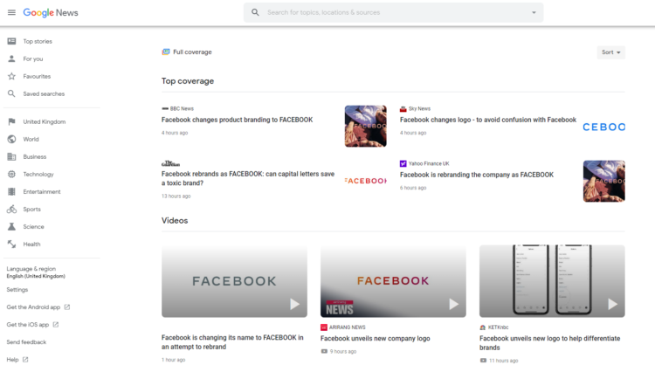Open the Sort dropdown
Image resolution: width=655 pixels, height=372 pixels.
[610, 52]
